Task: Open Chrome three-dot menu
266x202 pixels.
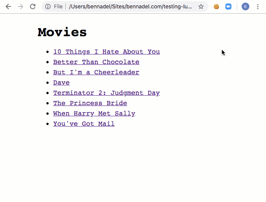Action: pyautogui.click(x=258, y=6)
